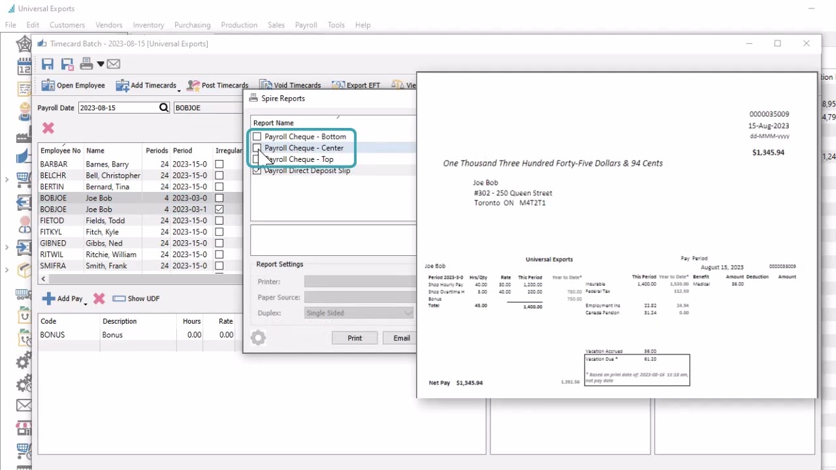Click the Payroll Date input field
Viewport: 836px width, 470px height.
tap(118, 108)
